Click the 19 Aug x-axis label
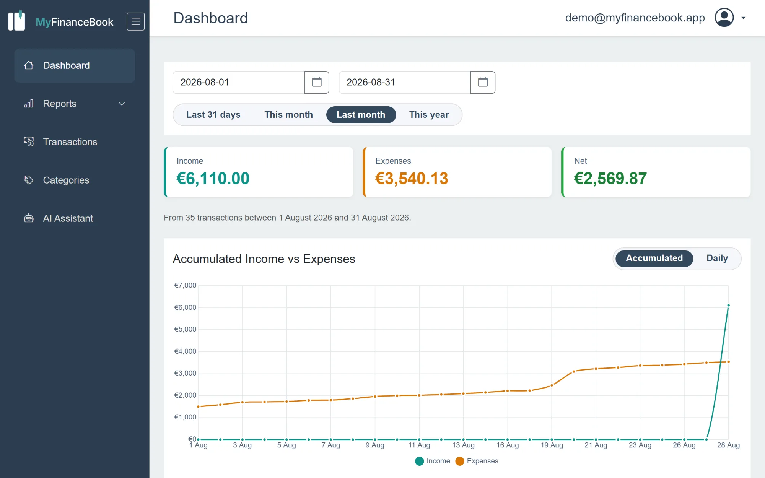Image resolution: width=765 pixels, height=478 pixels. click(552, 445)
